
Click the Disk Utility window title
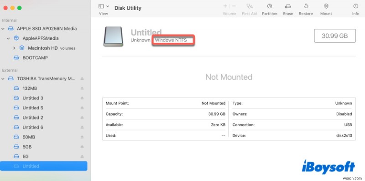(x=128, y=8)
